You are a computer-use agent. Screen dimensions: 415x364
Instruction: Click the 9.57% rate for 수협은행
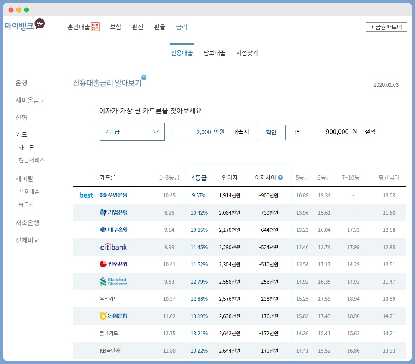tap(199, 195)
